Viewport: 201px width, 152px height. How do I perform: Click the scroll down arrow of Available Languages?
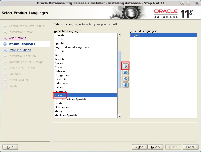[119, 116]
